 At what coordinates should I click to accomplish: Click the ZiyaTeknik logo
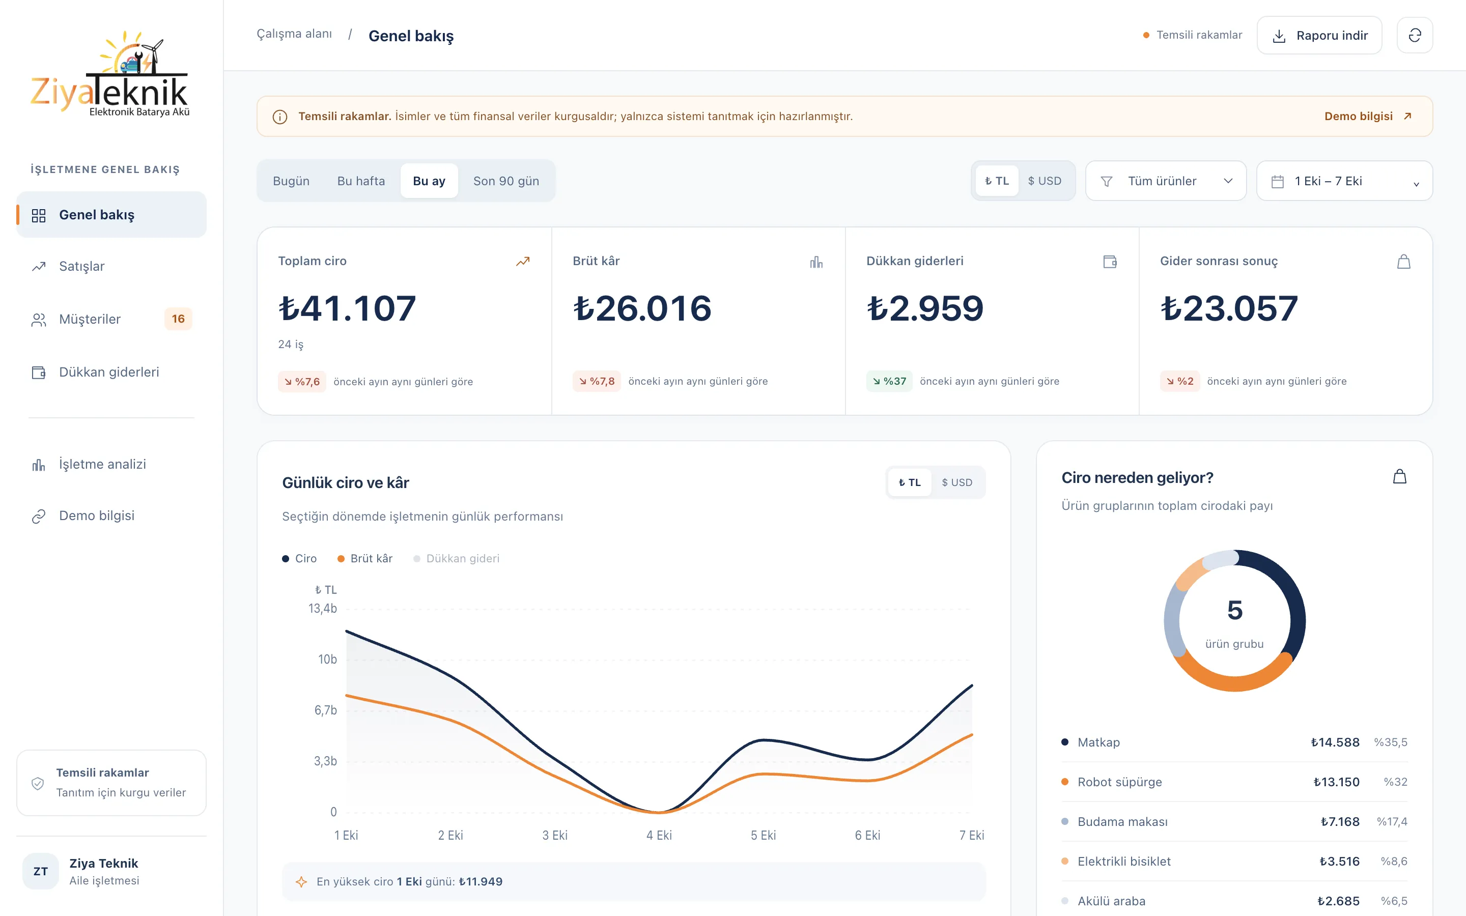pos(110,73)
